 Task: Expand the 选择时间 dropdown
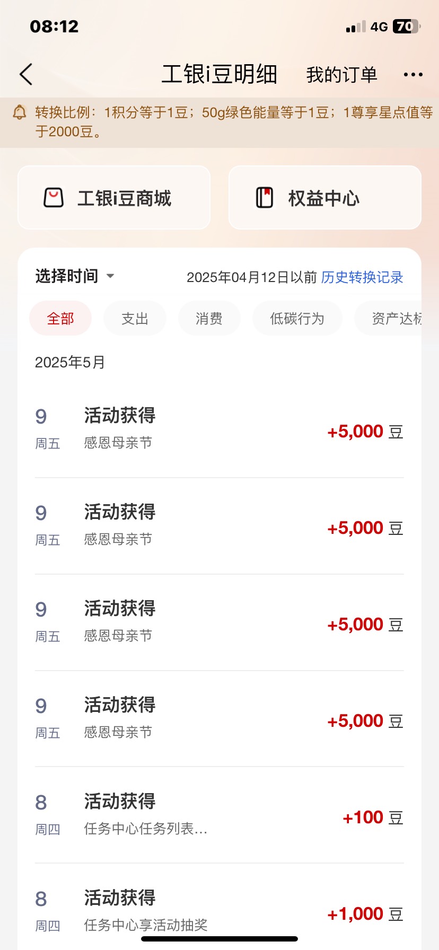[x=75, y=276]
